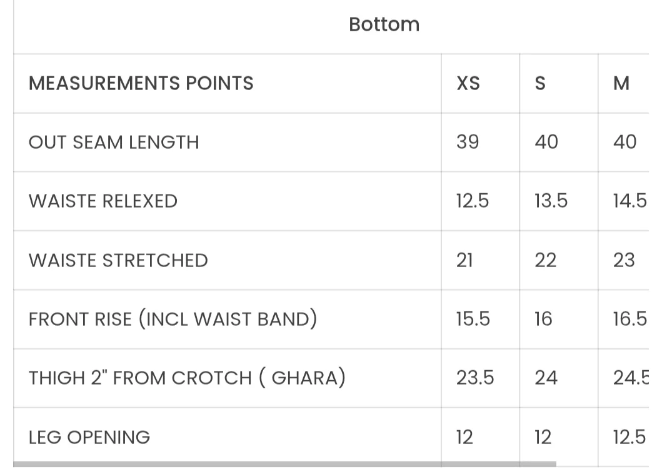The image size is (672, 469).
Task: Select the MEASUREMENTS POINTS header cell
Action: point(141,83)
